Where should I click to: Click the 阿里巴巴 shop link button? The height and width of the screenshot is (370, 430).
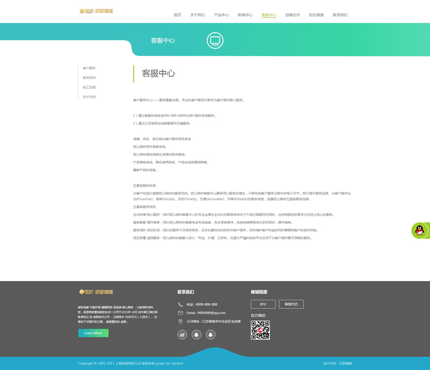(291, 304)
